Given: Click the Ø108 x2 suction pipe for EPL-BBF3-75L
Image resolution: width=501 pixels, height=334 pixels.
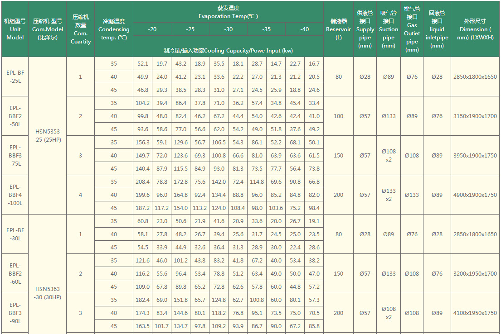Looking at the screenshot, I should [x=389, y=155].
